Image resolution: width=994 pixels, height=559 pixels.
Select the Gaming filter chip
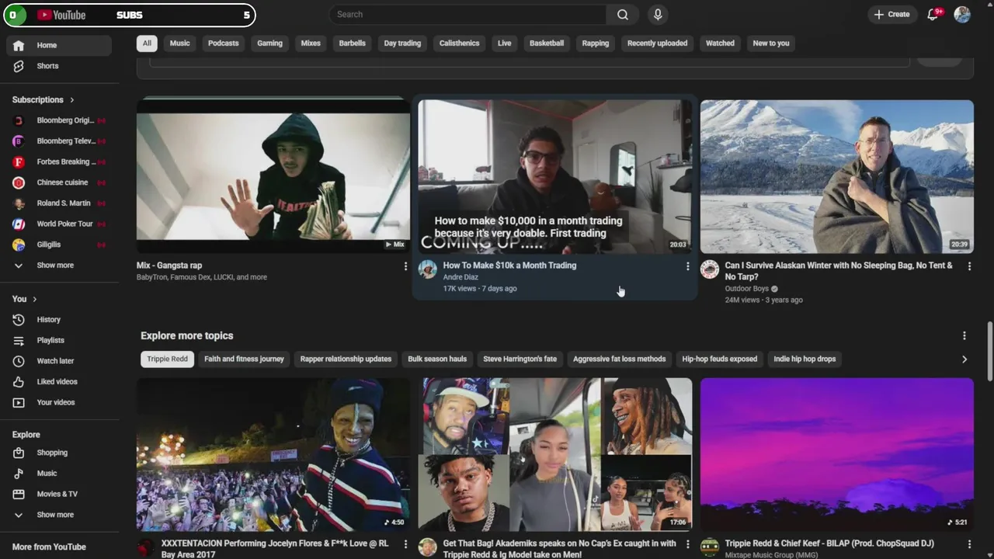tap(269, 43)
